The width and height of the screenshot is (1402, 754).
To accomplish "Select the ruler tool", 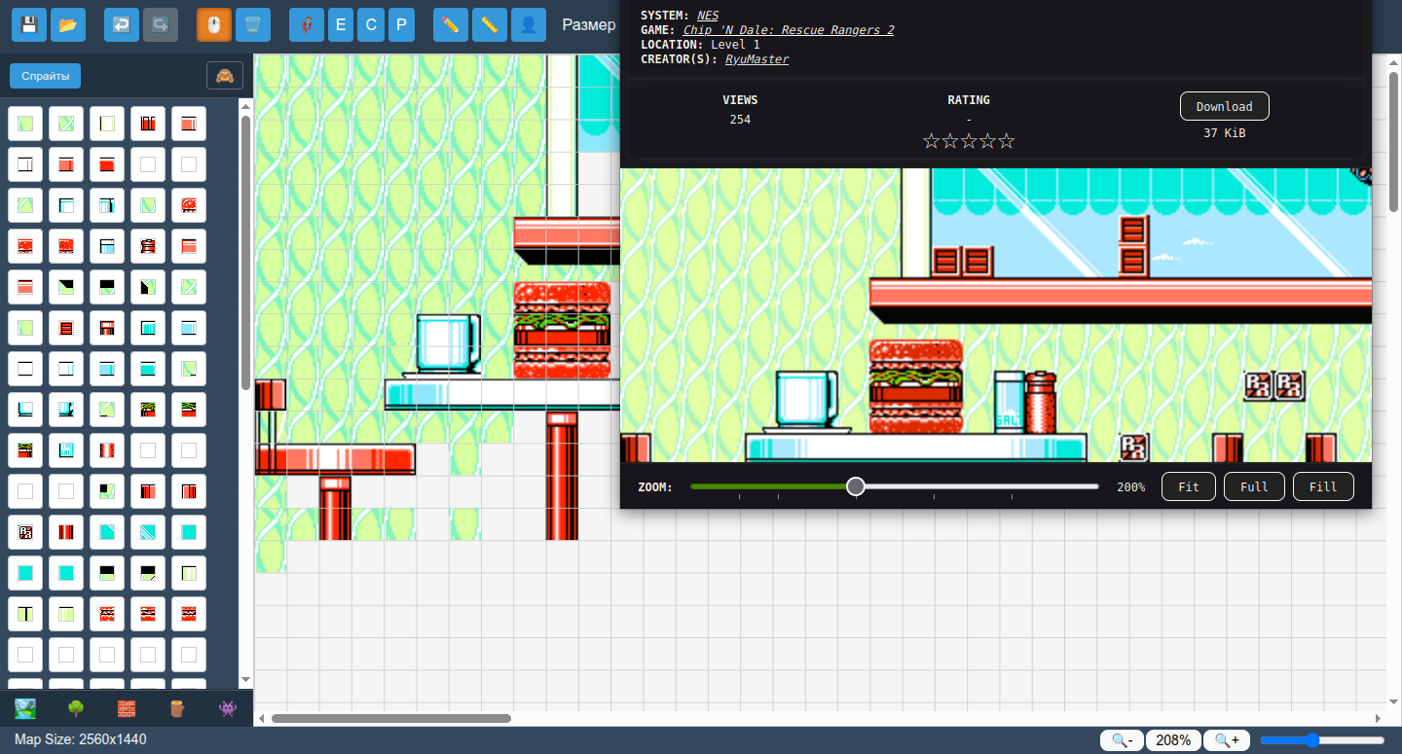I will (x=489, y=24).
